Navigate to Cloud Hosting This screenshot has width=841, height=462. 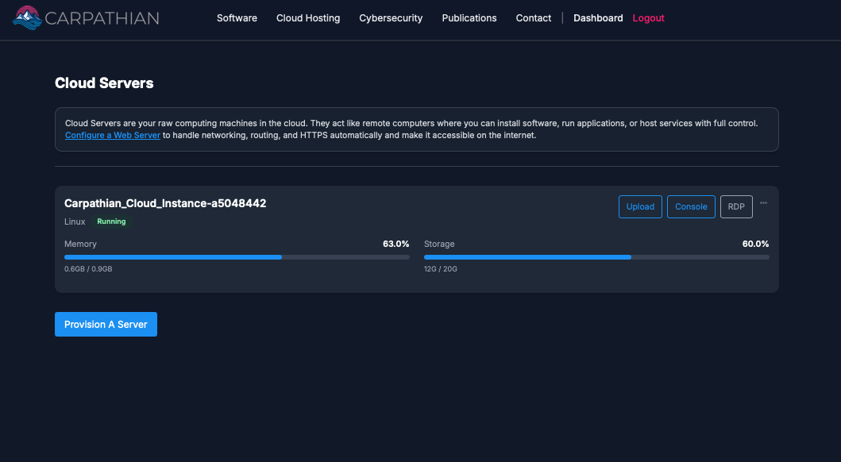pos(308,17)
